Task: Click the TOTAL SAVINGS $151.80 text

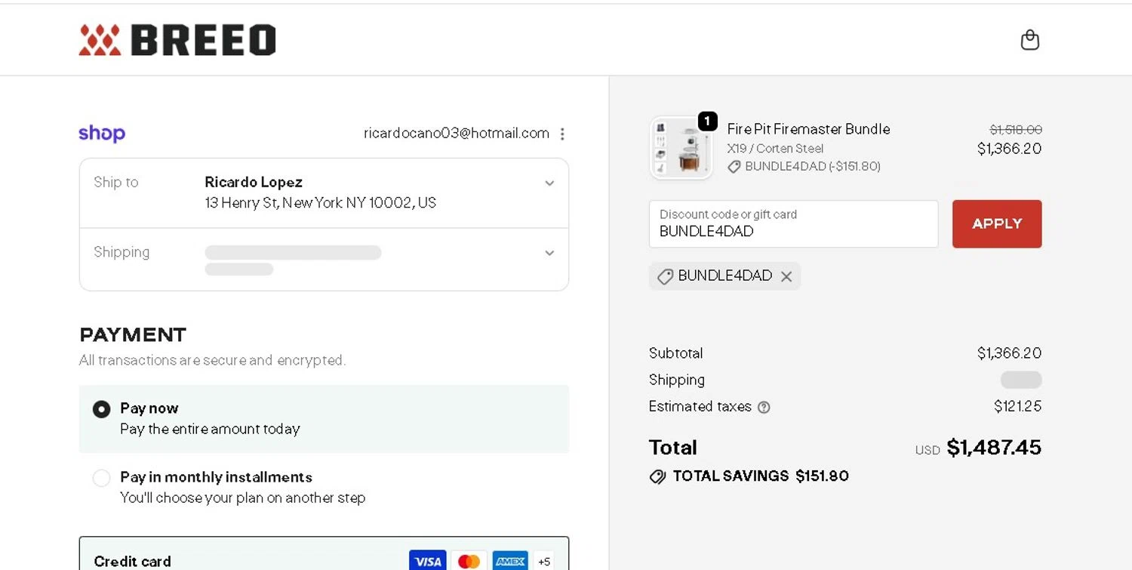Action: [x=761, y=476]
